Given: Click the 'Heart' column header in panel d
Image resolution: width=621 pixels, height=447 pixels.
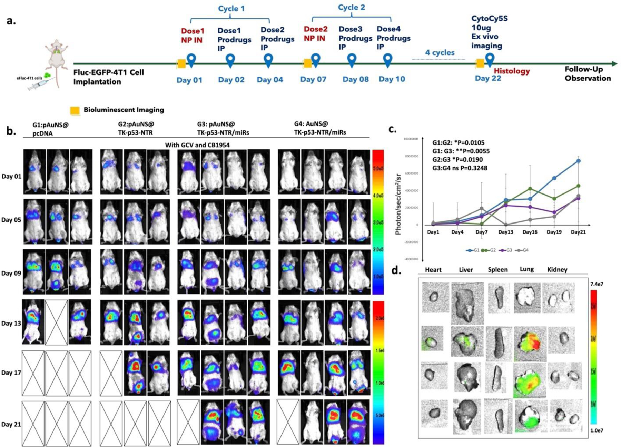Looking at the screenshot, I should (x=433, y=270).
